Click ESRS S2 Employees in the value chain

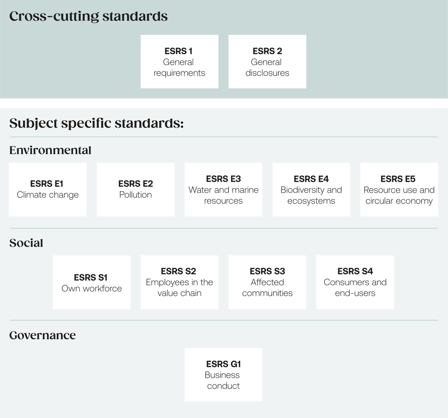pos(179,282)
